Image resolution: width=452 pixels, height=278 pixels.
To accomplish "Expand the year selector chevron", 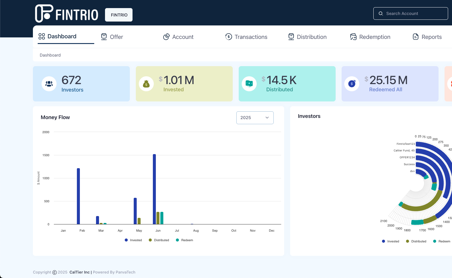I will [x=267, y=118].
